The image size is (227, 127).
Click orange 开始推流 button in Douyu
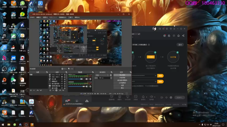coord(151,57)
